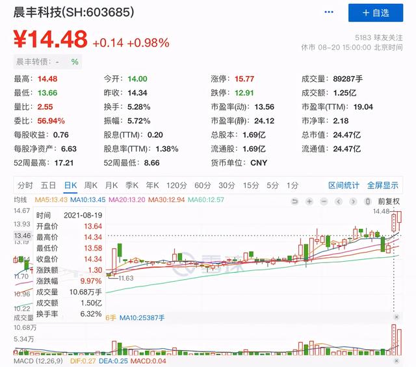Click the 换手 value 5.28%
Screen dimensions: 416x367
(138, 107)
